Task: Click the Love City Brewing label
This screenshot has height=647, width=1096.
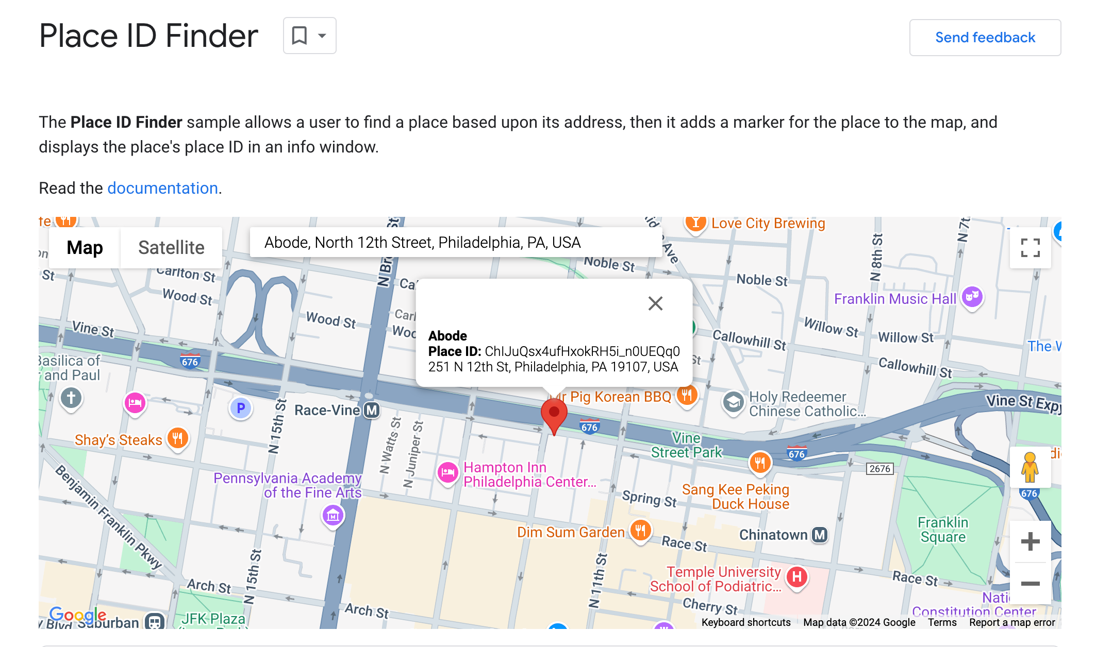Action: coord(768,224)
